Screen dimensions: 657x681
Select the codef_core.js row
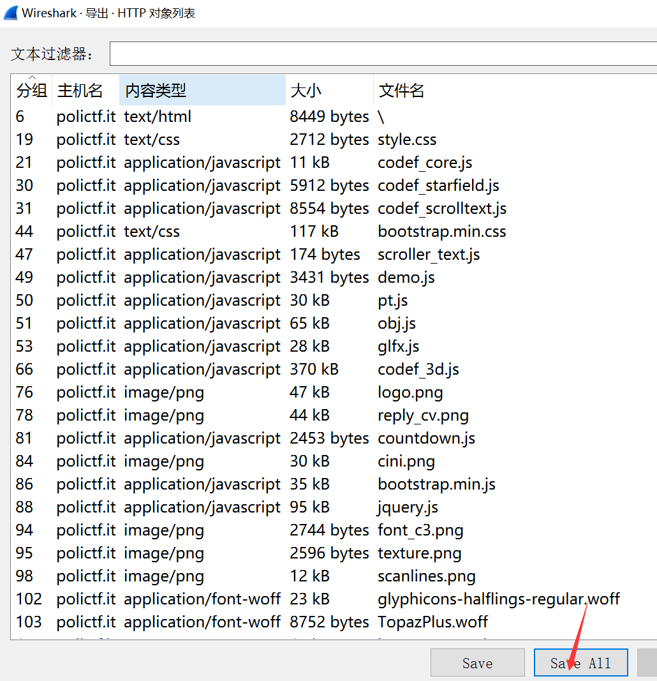pyautogui.click(x=334, y=163)
